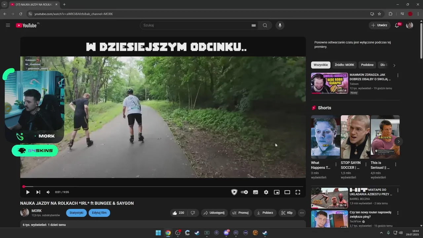
Task: Go back in browser history
Action: click(x=5, y=14)
